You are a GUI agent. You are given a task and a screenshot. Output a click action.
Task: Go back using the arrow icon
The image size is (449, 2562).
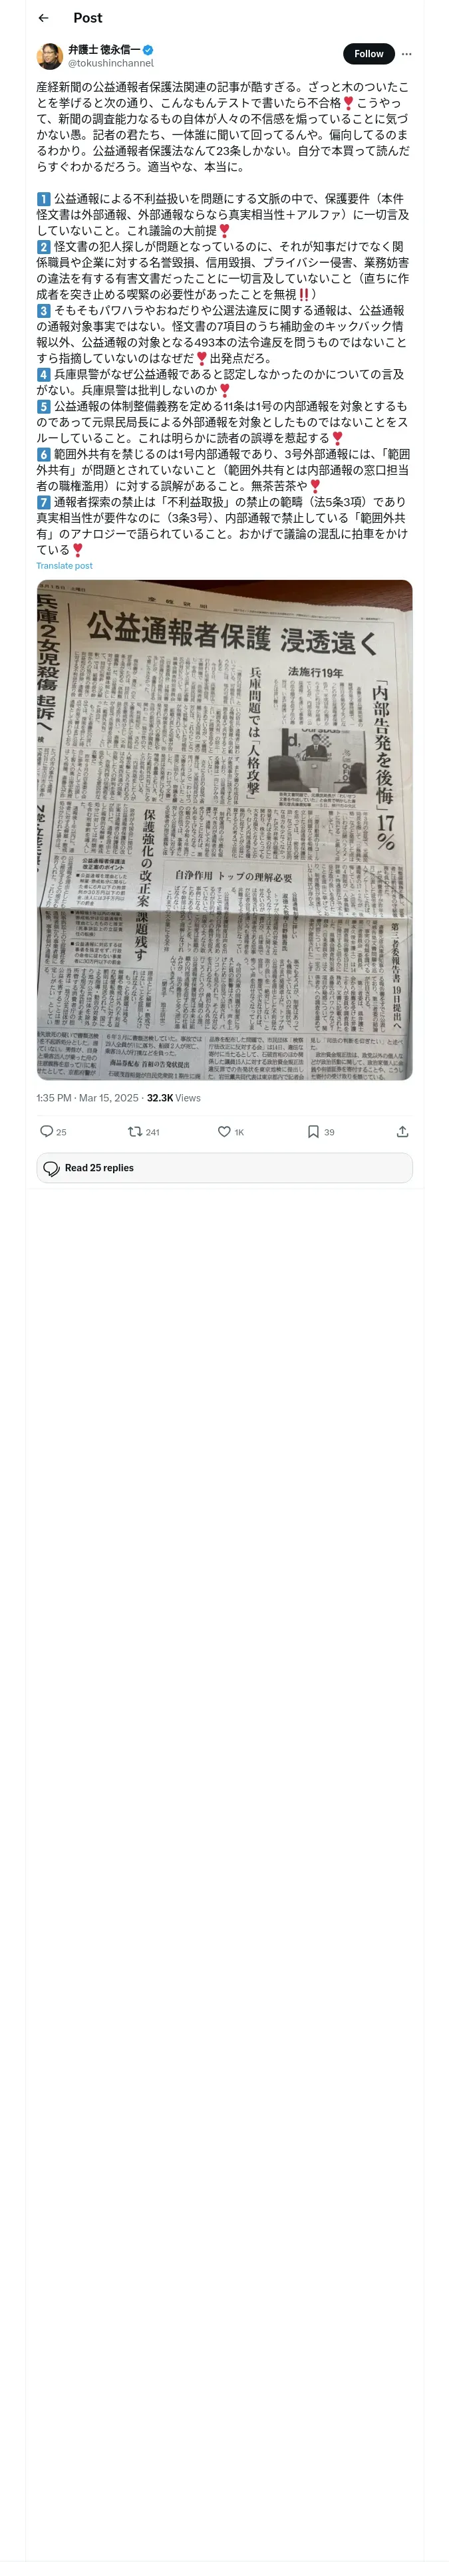click(43, 18)
